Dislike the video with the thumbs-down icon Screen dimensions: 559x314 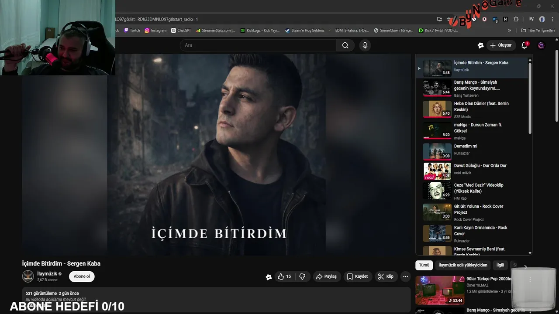(302, 276)
